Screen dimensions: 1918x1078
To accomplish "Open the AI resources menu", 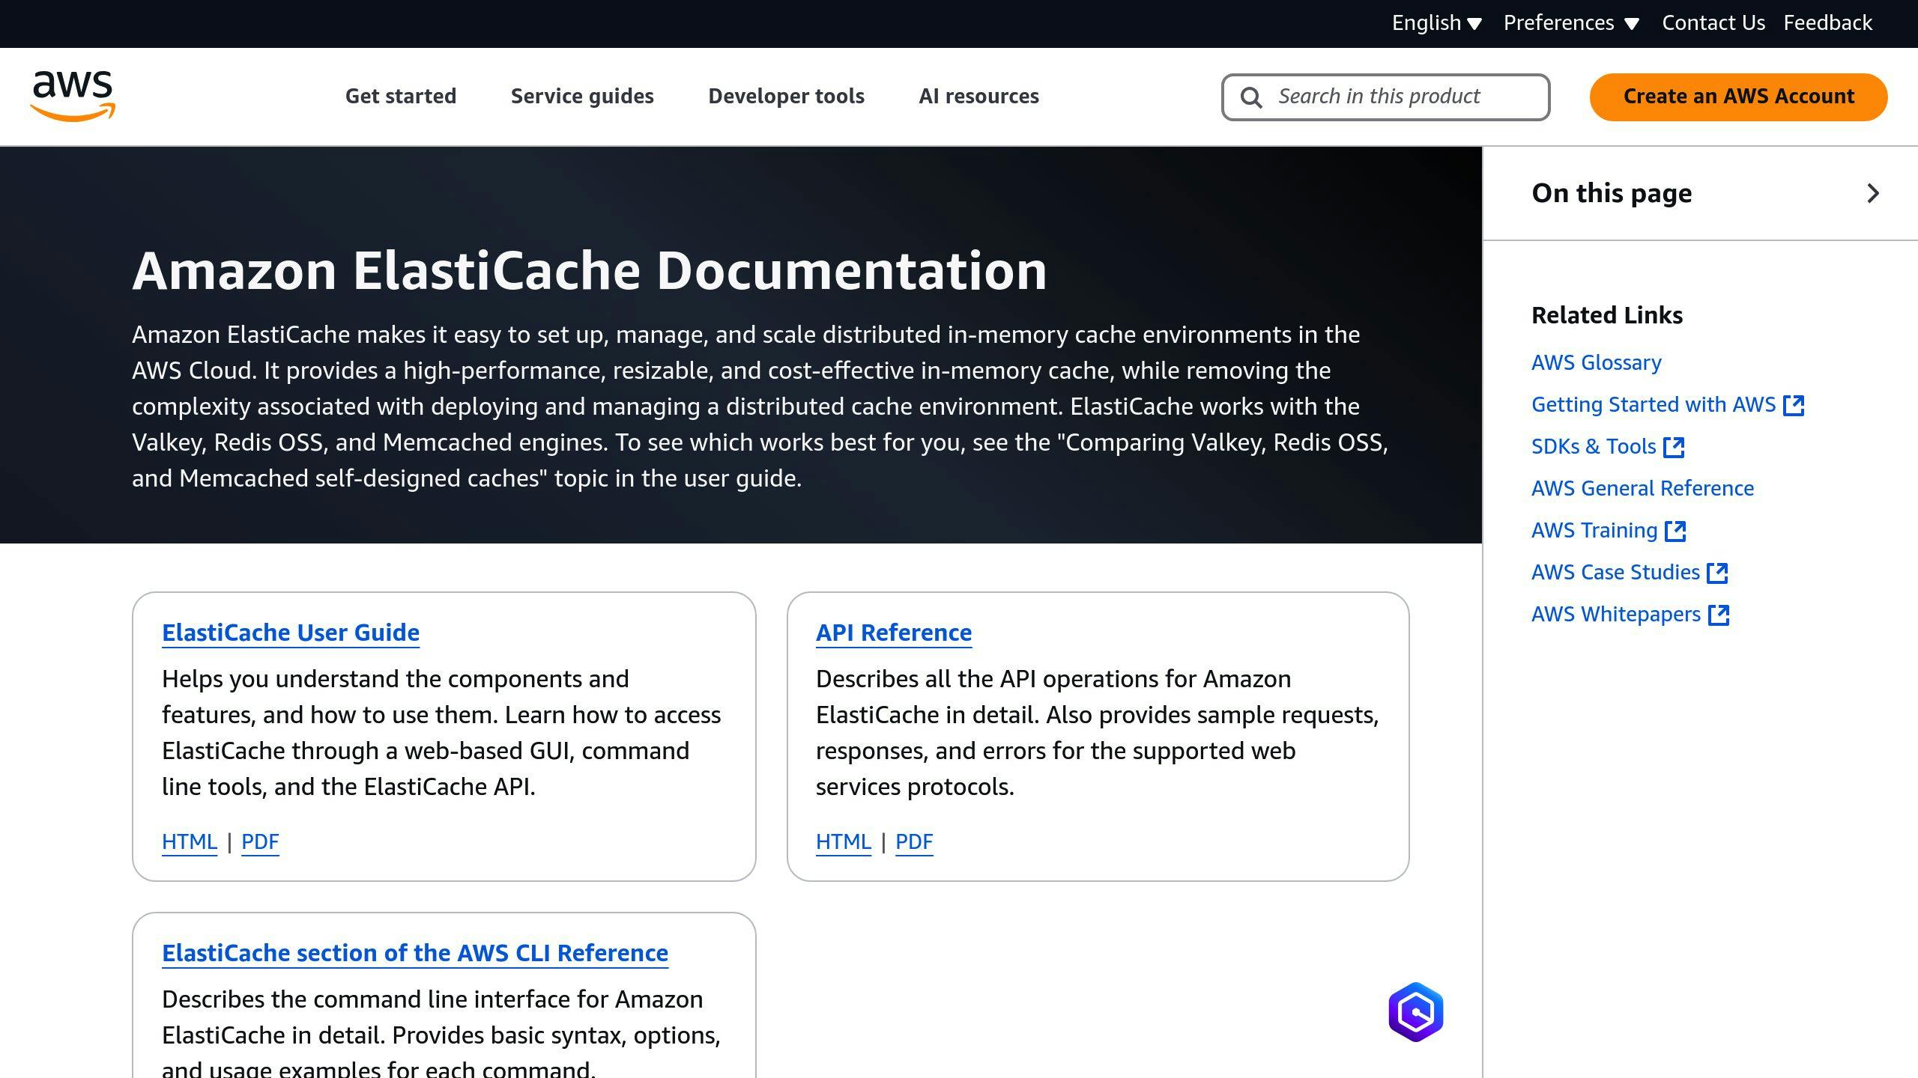I will [978, 97].
